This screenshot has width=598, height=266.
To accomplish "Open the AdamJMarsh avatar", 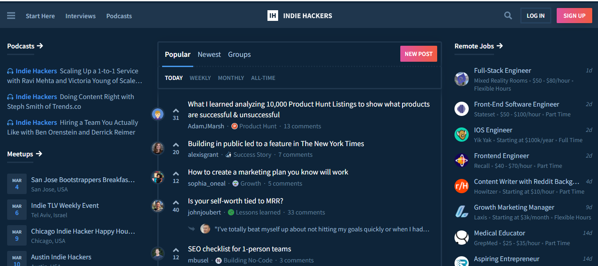I will point(158,114).
